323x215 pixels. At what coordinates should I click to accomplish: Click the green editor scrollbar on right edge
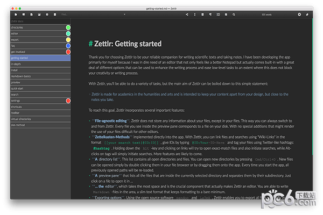(x=312, y=87)
